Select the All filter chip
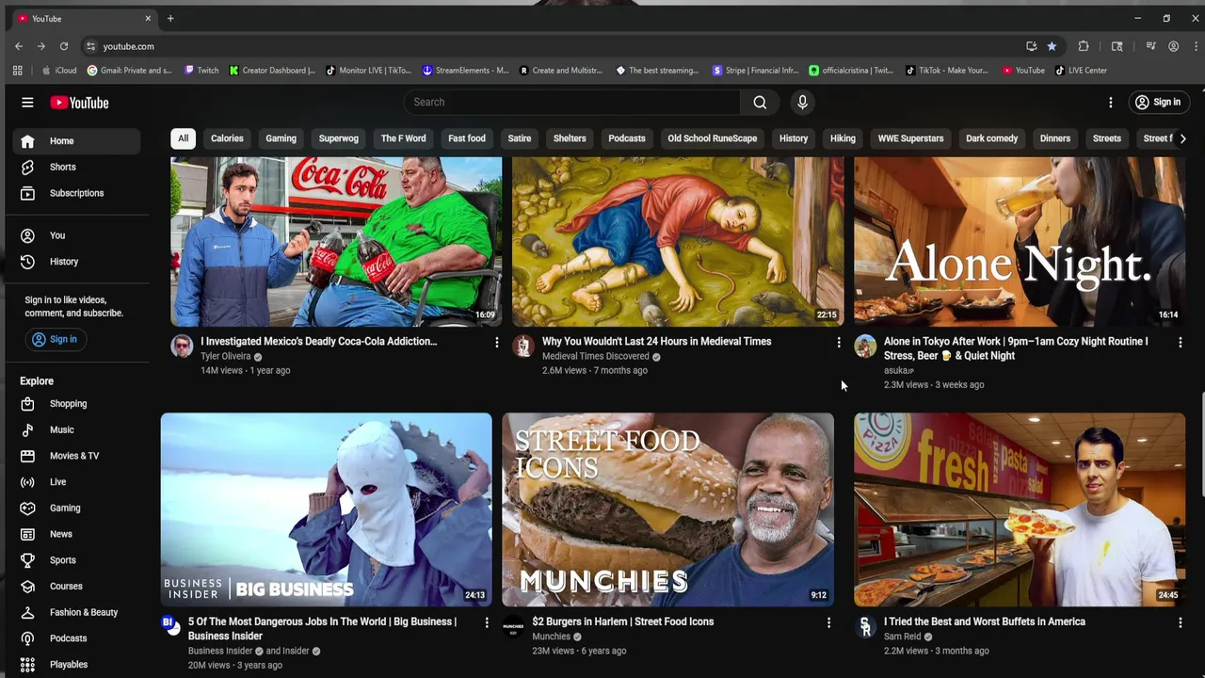 (x=183, y=138)
